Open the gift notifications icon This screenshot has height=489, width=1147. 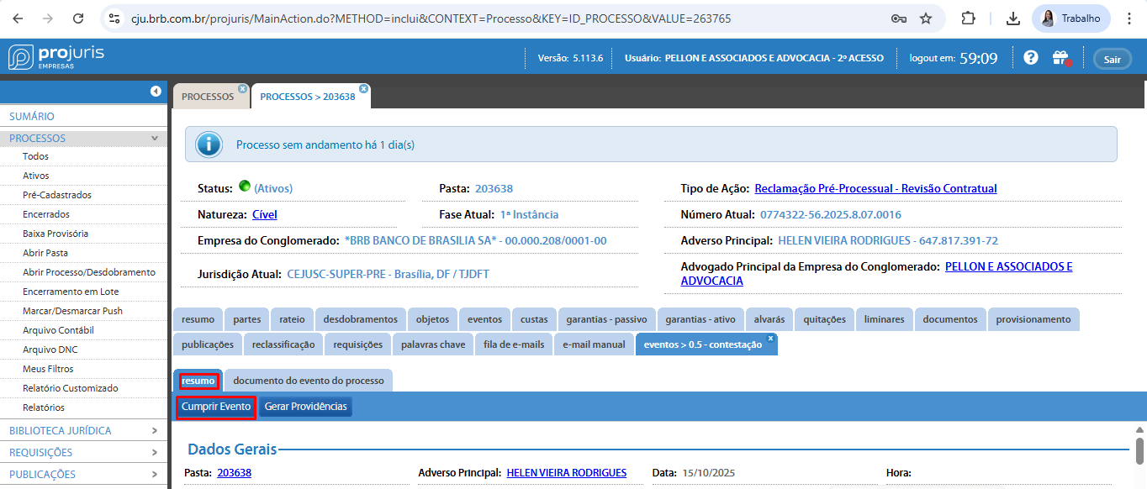(x=1060, y=58)
